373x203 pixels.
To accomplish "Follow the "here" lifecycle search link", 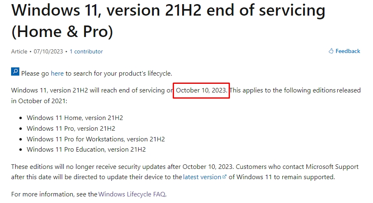I will pyautogui.click(x=57, y=74).
